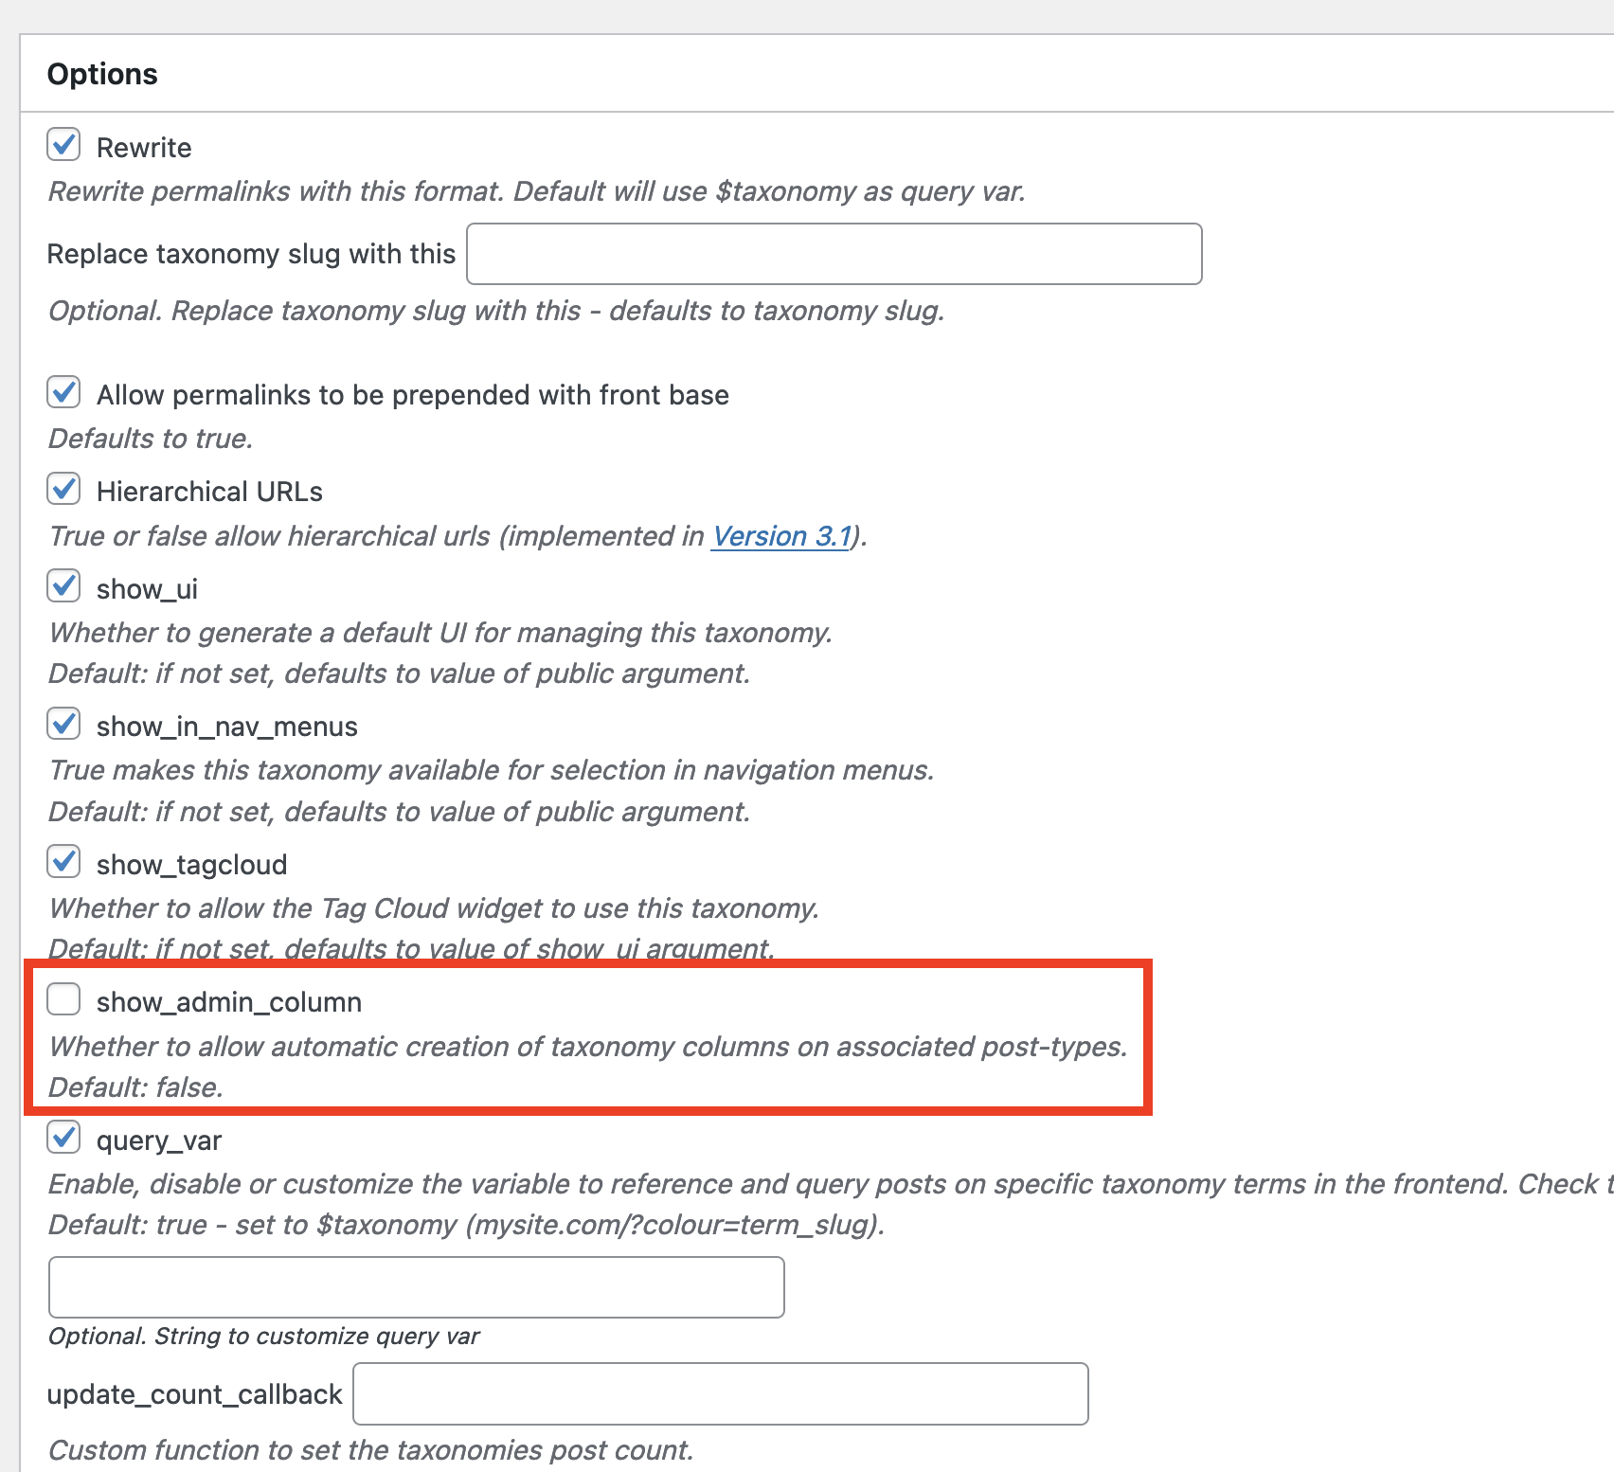This screenshot has width=1614, height=1472.
Task: Click the "Replace taxonomy slug with this" label
Action: (x=251, y=254)
